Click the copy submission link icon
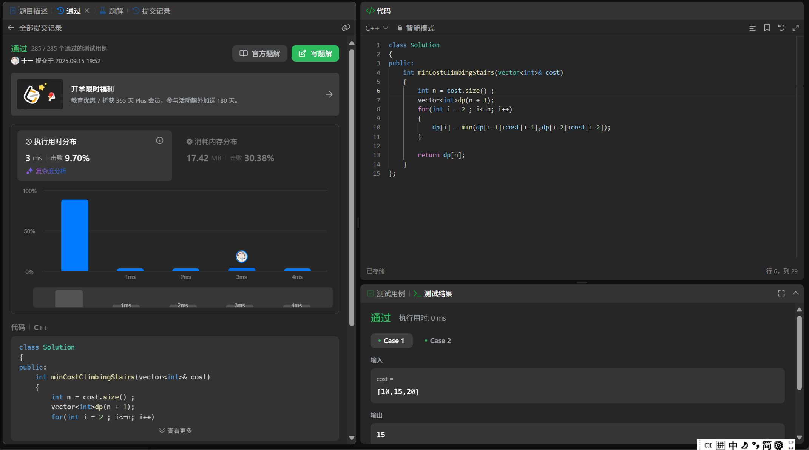Viewport: 809px width, 450px height. [x=346, y=28]
